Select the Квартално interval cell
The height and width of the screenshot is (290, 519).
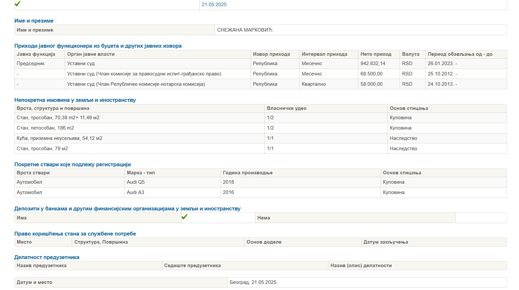pyautogui.click(x=314, y=84)
